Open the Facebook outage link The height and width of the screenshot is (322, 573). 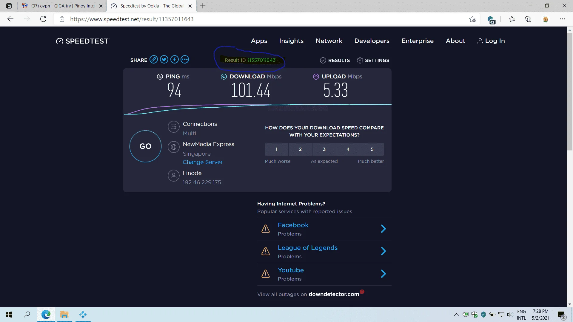tap(293, 225)
